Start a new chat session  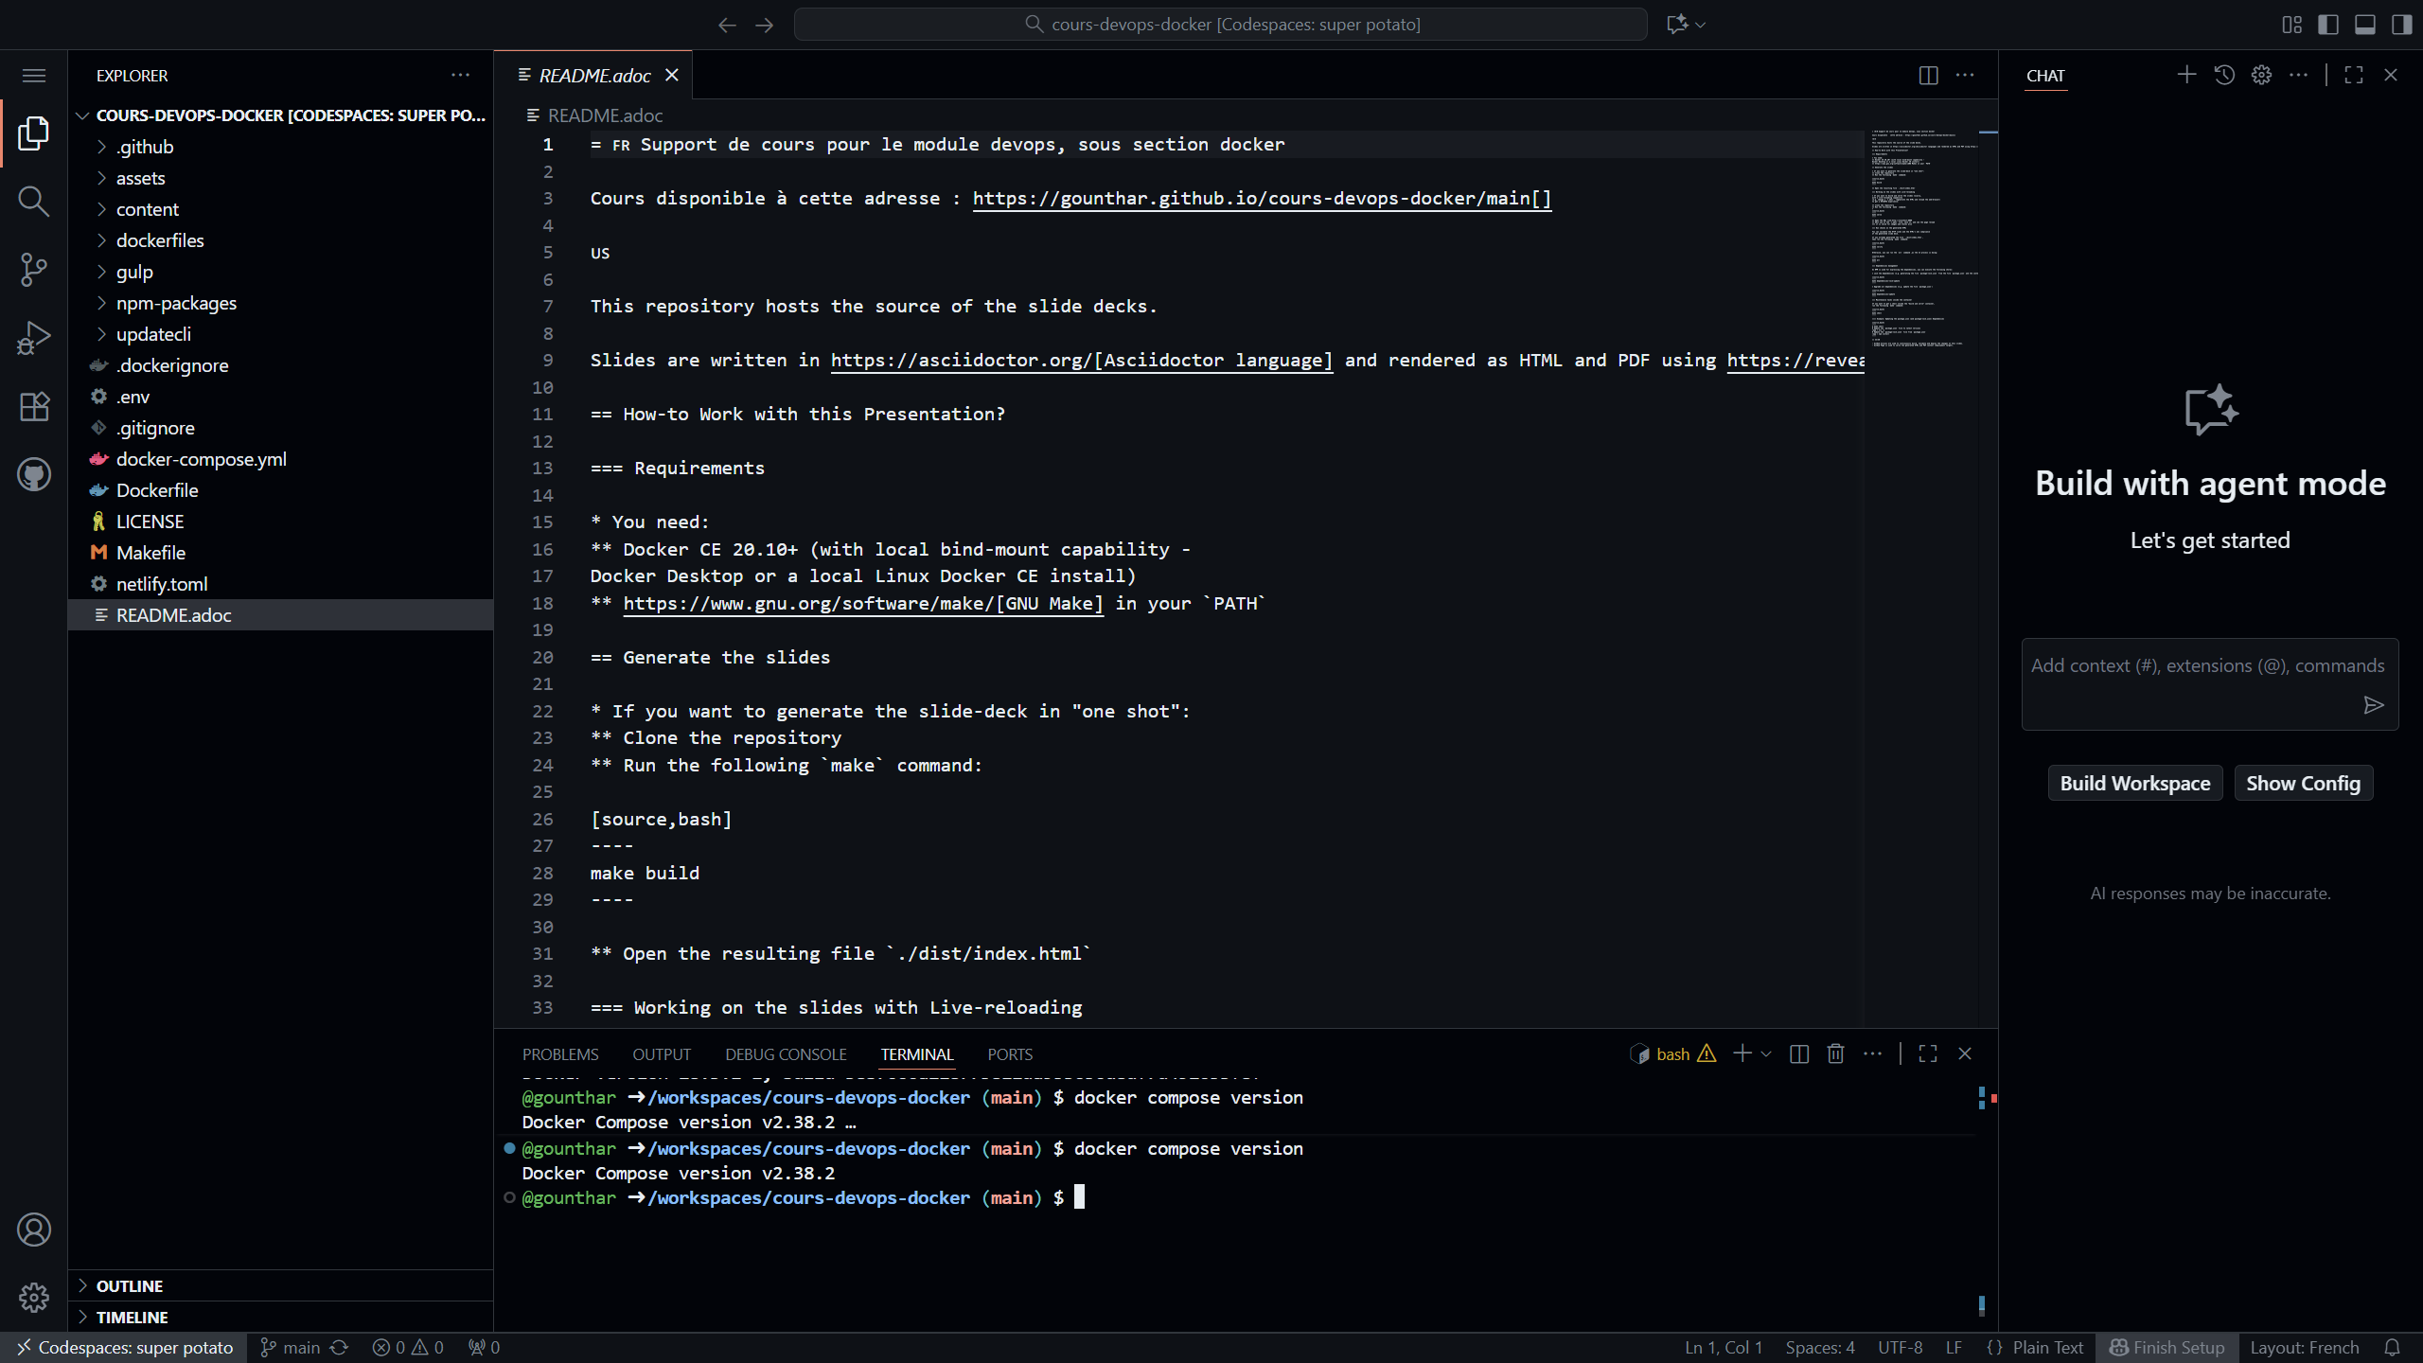pos(2187,75)
